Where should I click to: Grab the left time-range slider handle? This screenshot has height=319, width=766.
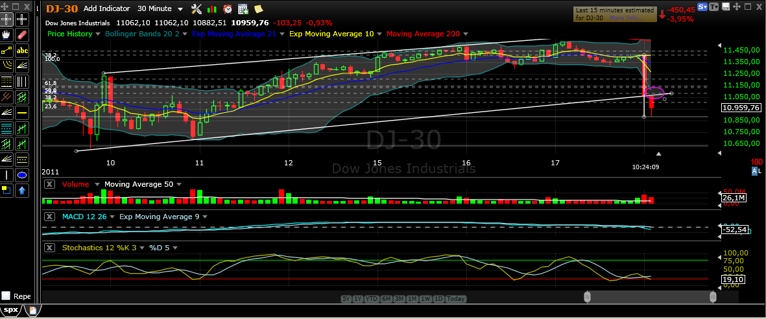click(588, 296)
